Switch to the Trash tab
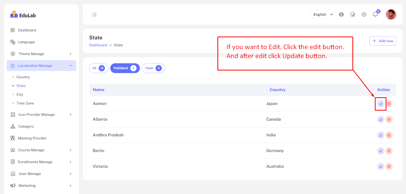The image size is (406, 194). (x=153, y=68)
